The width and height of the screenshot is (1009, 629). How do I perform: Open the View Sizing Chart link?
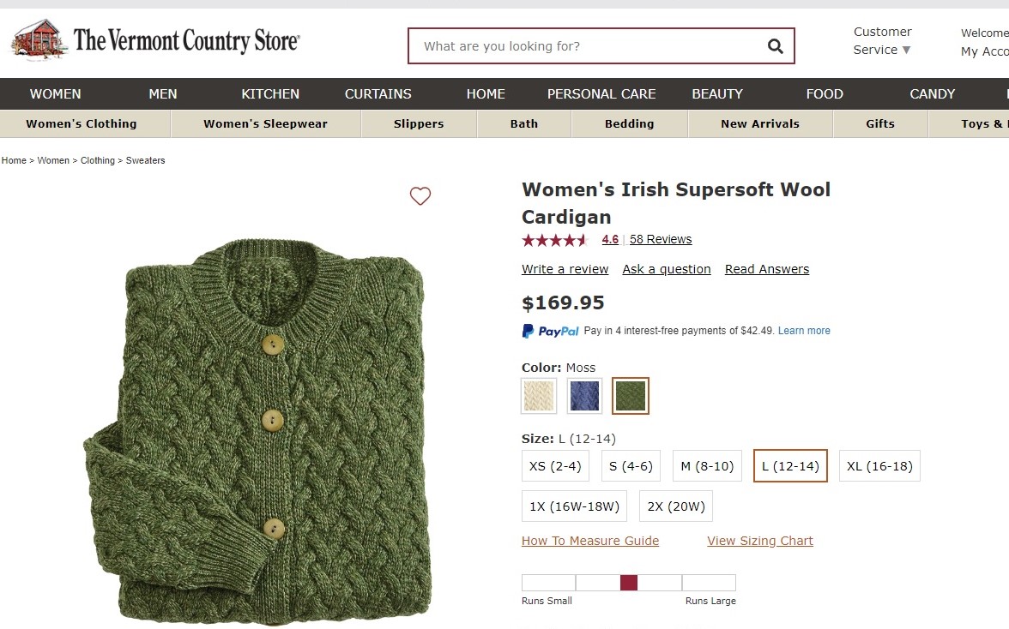coord(759,541)
